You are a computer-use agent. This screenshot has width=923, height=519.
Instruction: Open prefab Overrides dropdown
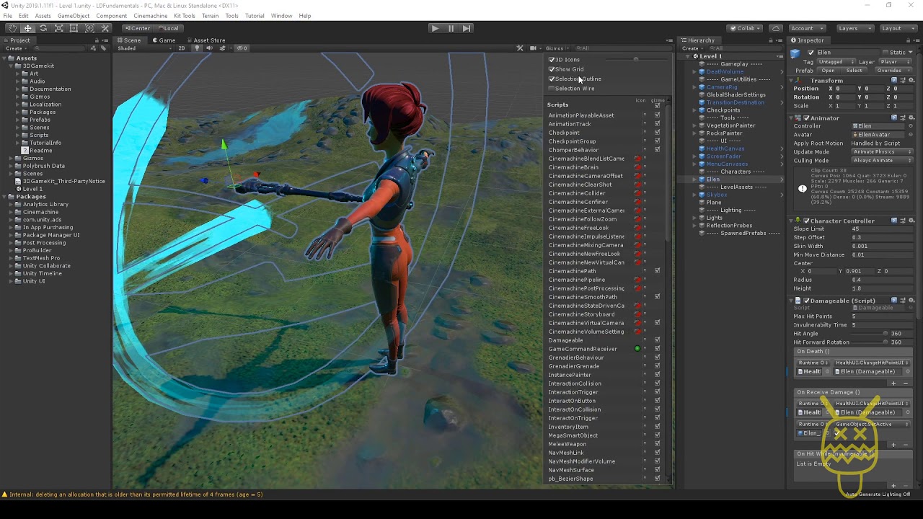point(892,71)
